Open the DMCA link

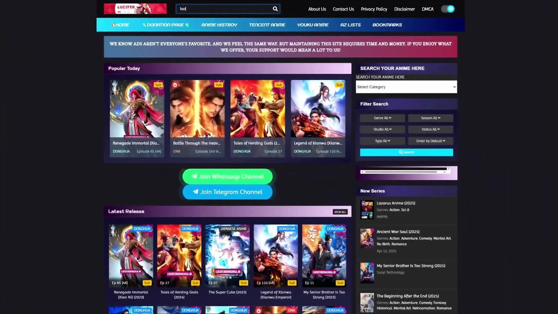coord(428,9)
